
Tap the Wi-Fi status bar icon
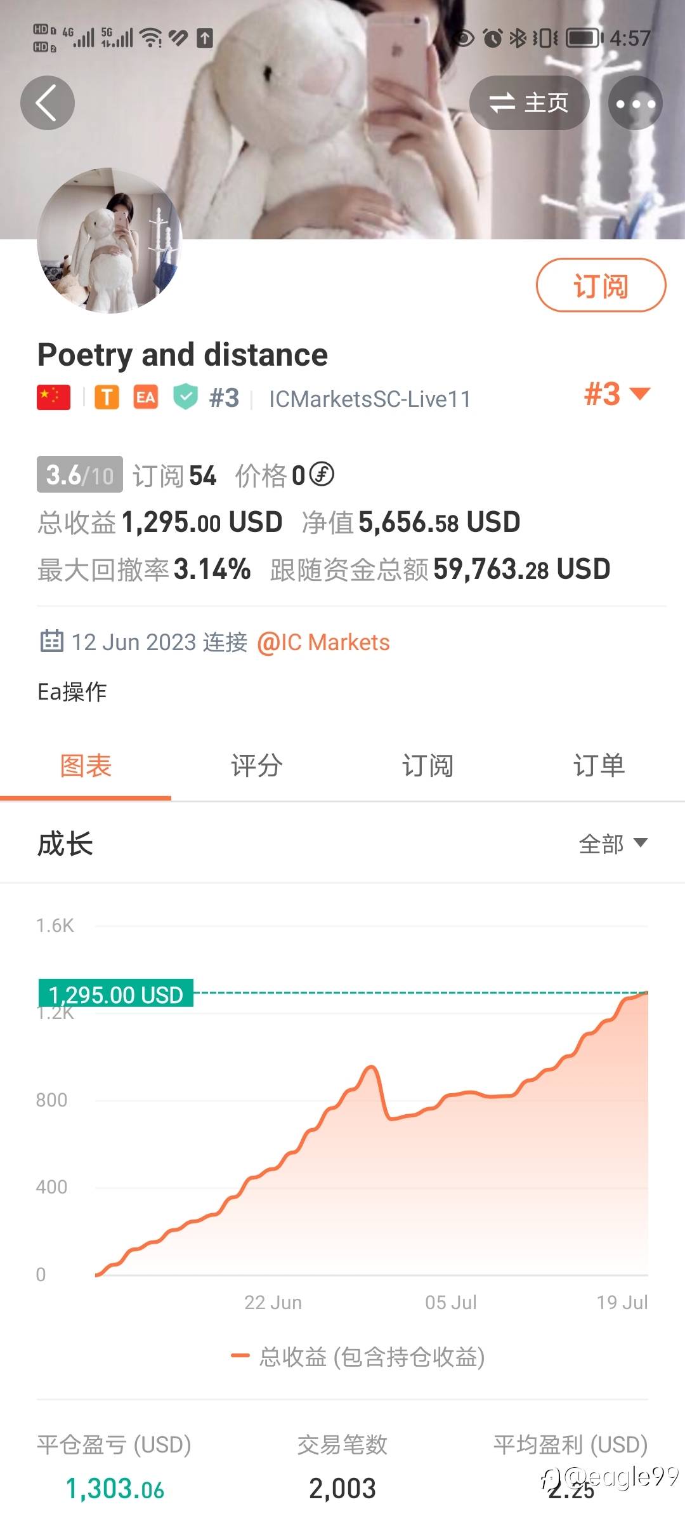150,38
